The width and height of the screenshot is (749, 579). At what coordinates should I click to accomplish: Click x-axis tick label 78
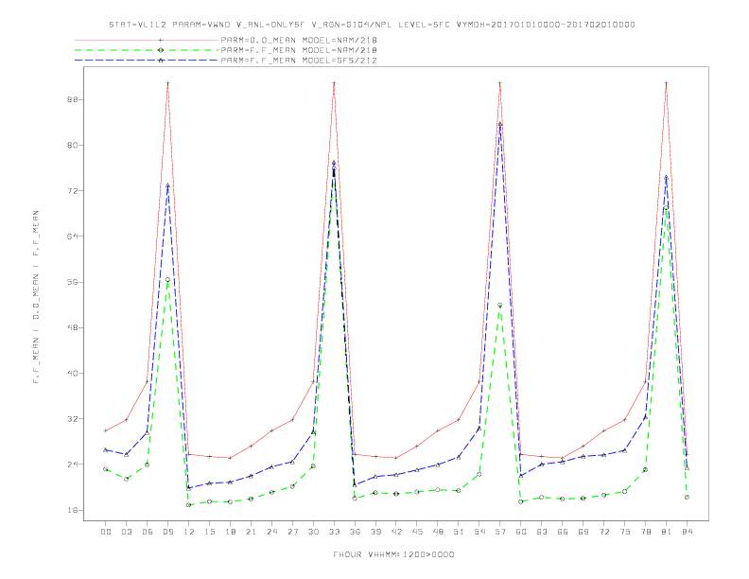pyautogui.click(x=645, y=532)
